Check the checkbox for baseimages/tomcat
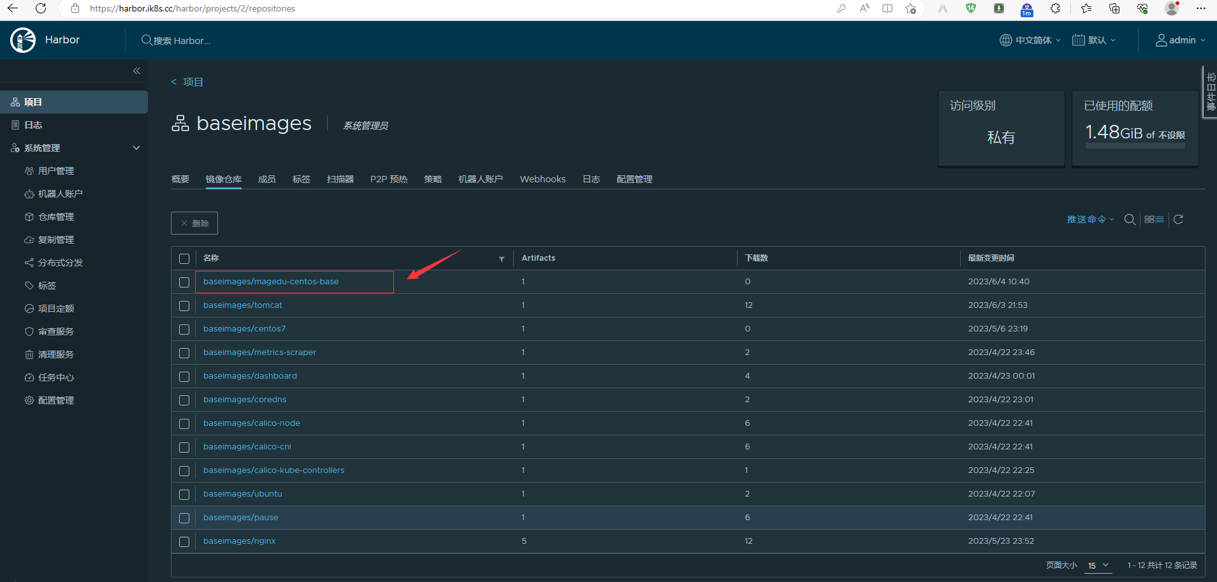Image resolution: width=1217 pixels, height=582 pixels. 184,305
